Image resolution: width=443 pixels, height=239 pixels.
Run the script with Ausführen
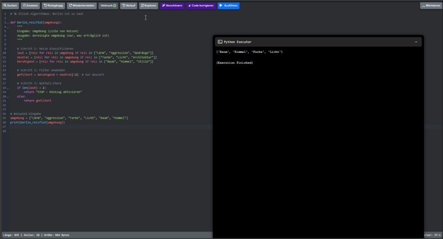coord(228,6)
